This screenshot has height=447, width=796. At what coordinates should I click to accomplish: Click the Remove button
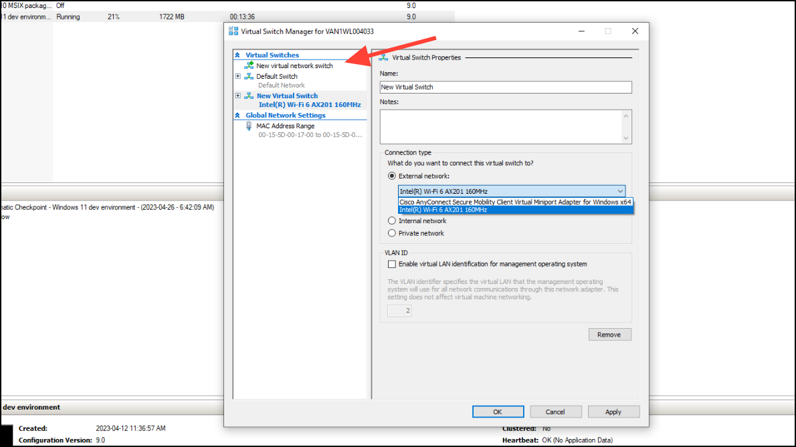pyautogui.click(x=609, y=335)
